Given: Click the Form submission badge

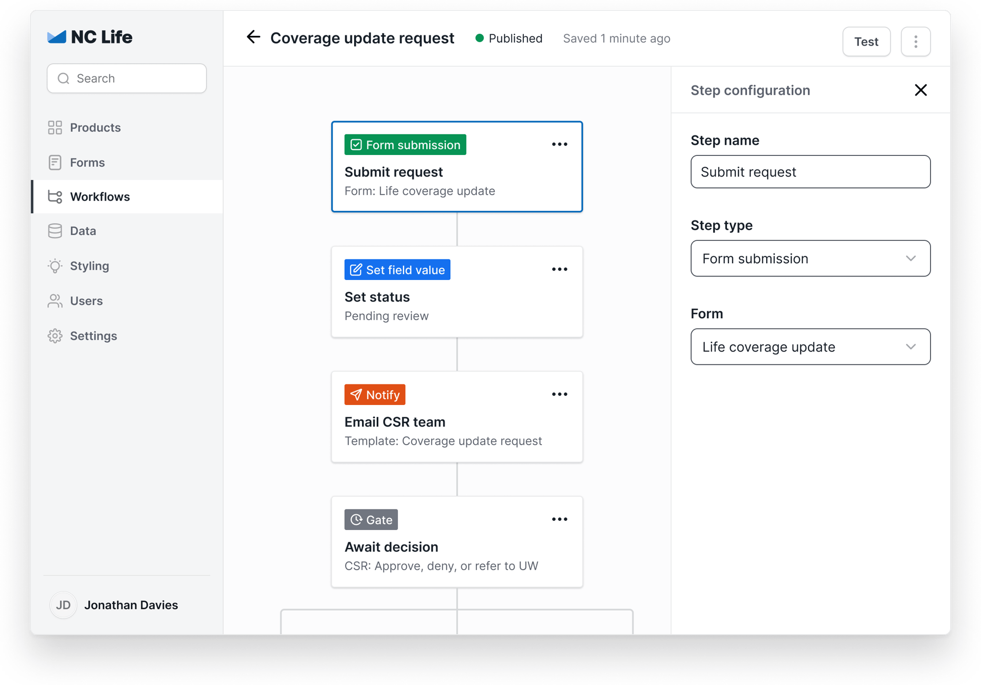Looking at the screenshot, I should pyautogui.click(x=405, y=145).
